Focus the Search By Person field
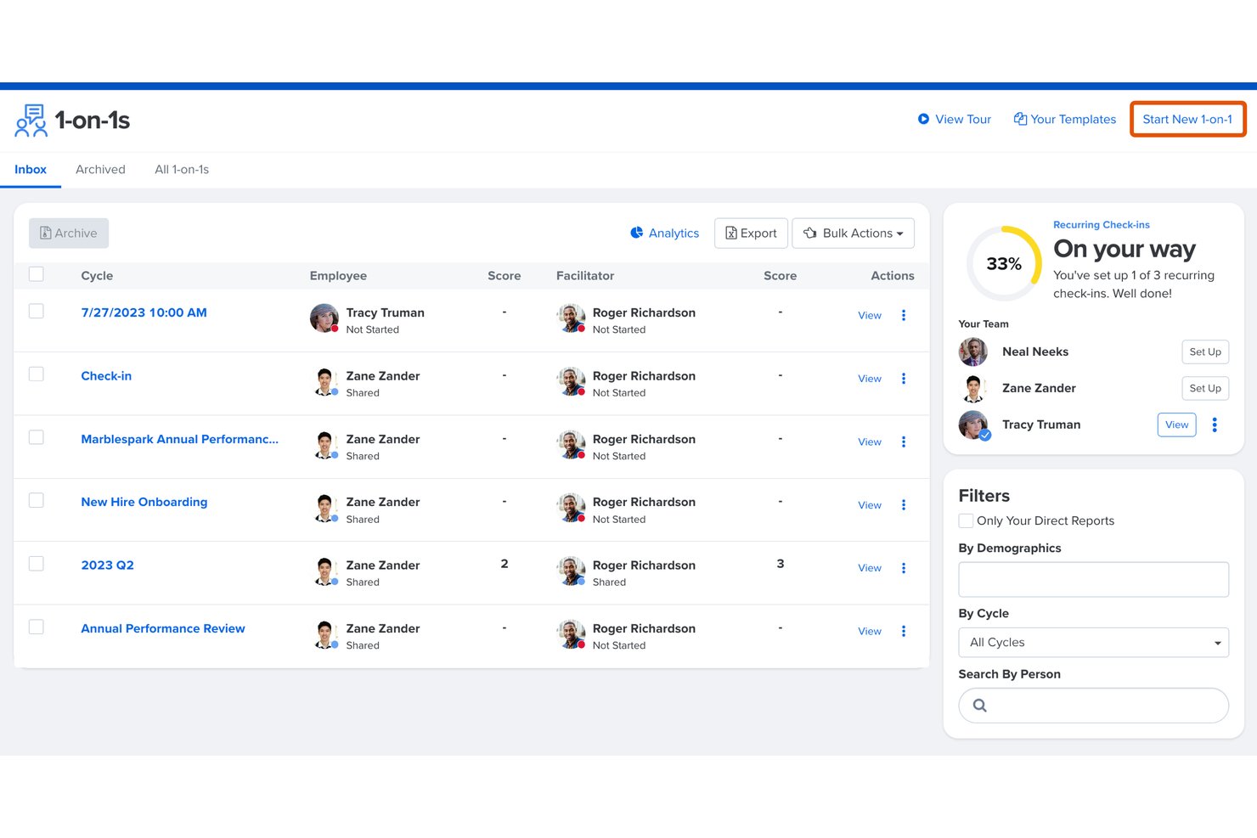The width and height of the screenshot is (1257, 838). pos(1093,706)
